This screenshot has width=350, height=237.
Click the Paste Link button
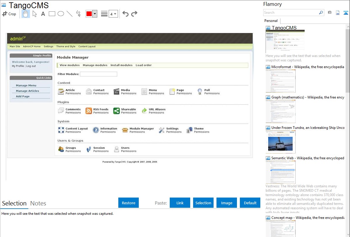click(180, 203)
